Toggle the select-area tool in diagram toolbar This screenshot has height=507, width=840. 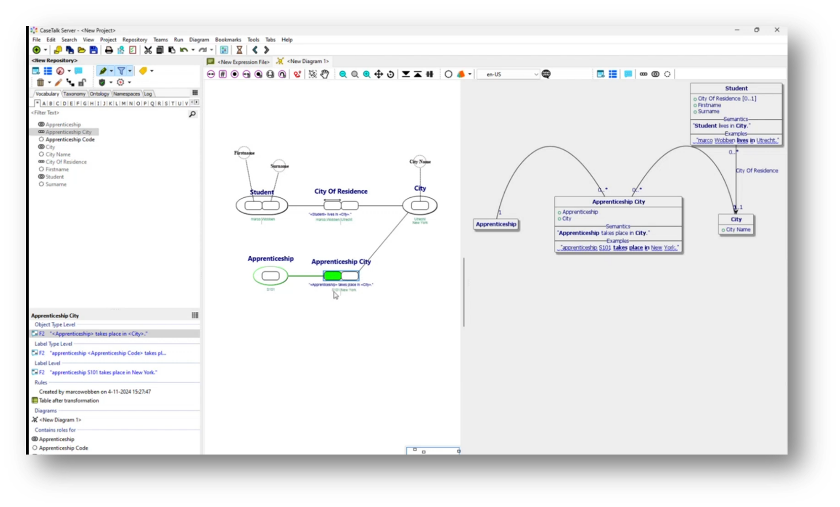coord(313,74)
